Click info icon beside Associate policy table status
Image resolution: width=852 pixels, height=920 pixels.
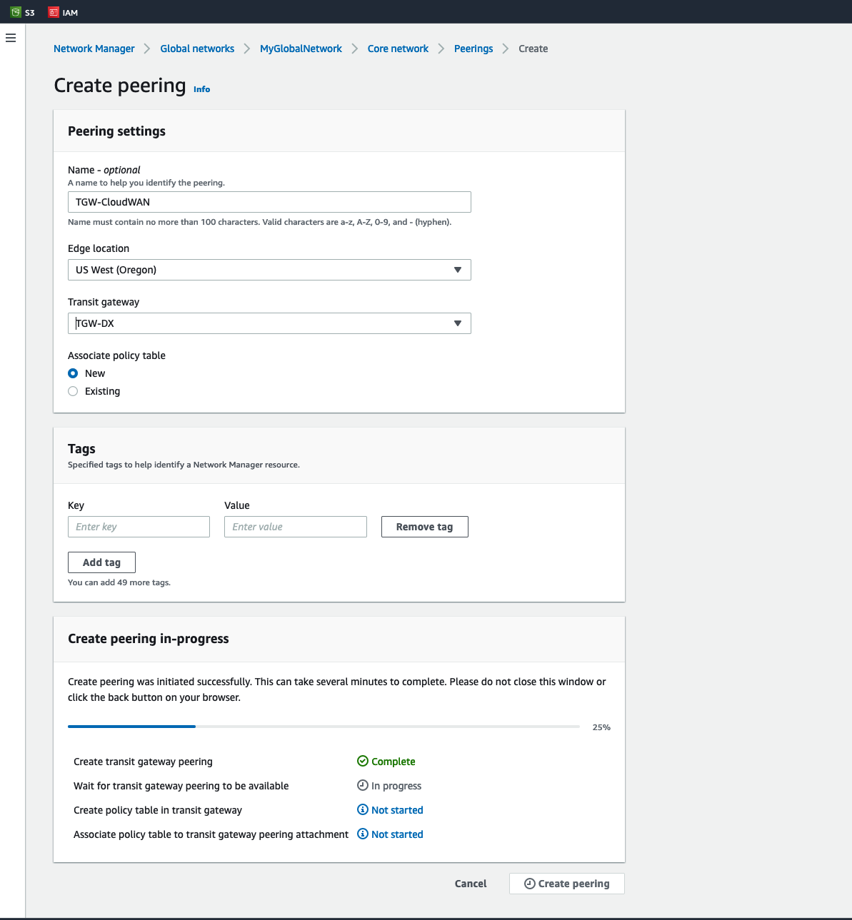pyautogui.click(x=363, y=834)
